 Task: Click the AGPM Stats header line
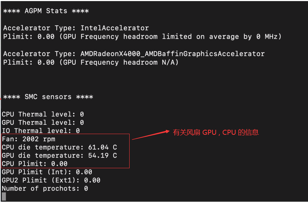click(x=46, y=11)
